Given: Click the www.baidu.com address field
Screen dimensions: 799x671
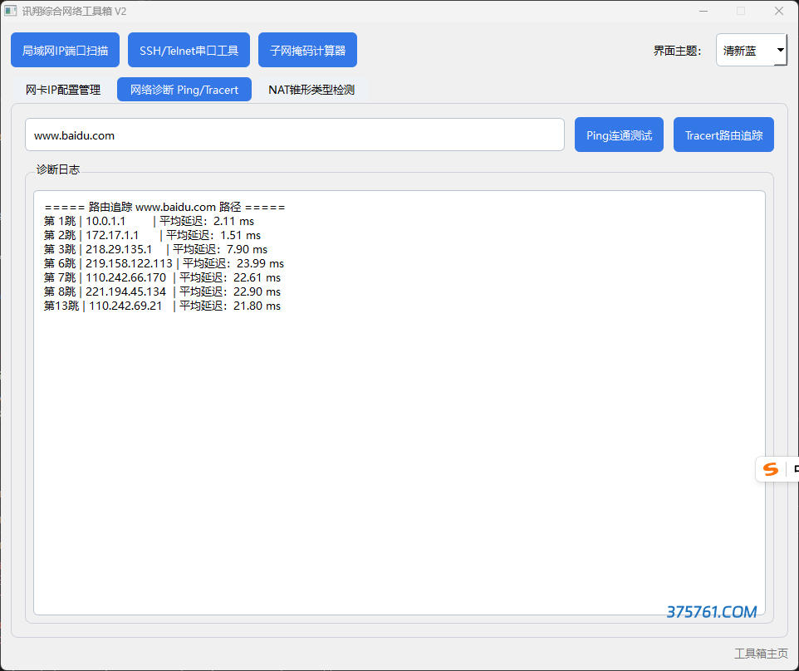Looking at the screenshot, I should pos(295,135).
